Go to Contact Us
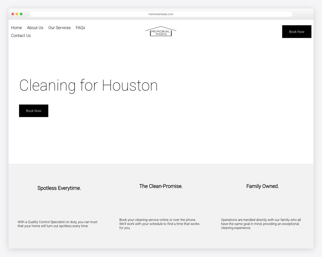The image size is (322, 257). point(21,35)
